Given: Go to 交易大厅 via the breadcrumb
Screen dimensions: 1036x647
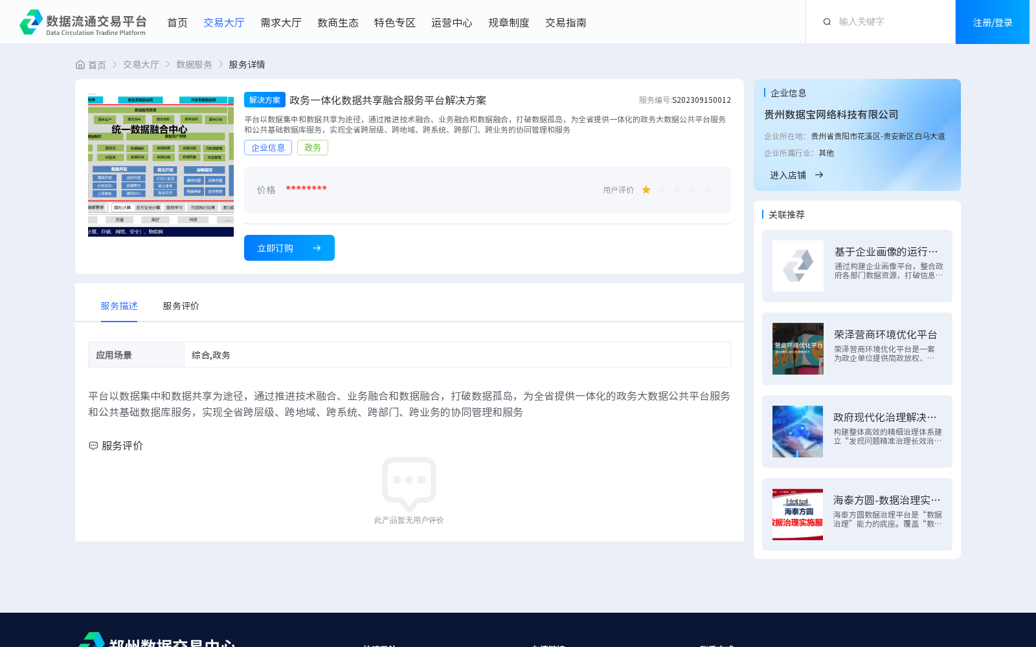Looking at the screenshot, I should coord(141,65).
